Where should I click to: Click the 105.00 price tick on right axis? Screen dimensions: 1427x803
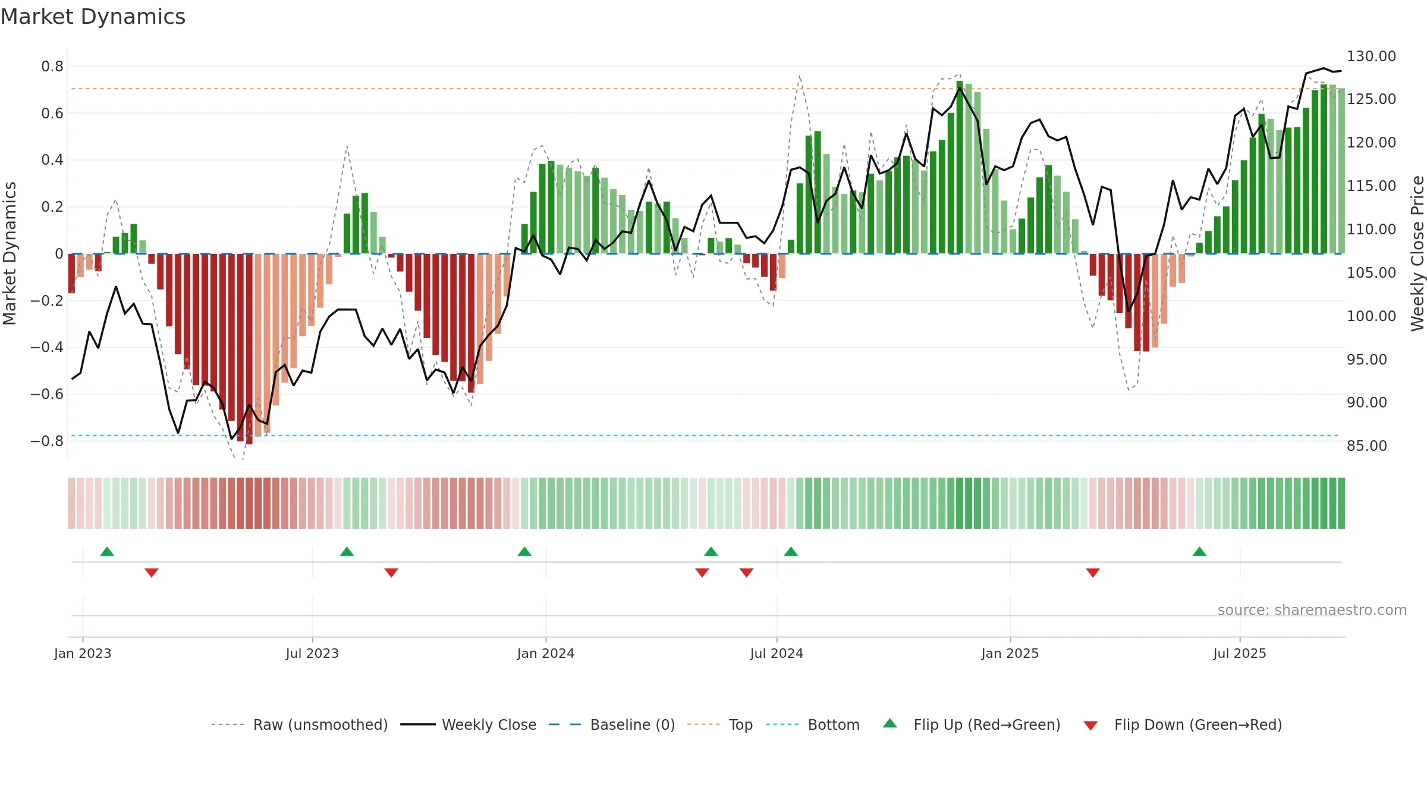1371,273
